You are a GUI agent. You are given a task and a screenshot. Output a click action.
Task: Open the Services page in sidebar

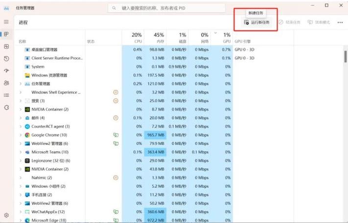(x=6, y=108)
